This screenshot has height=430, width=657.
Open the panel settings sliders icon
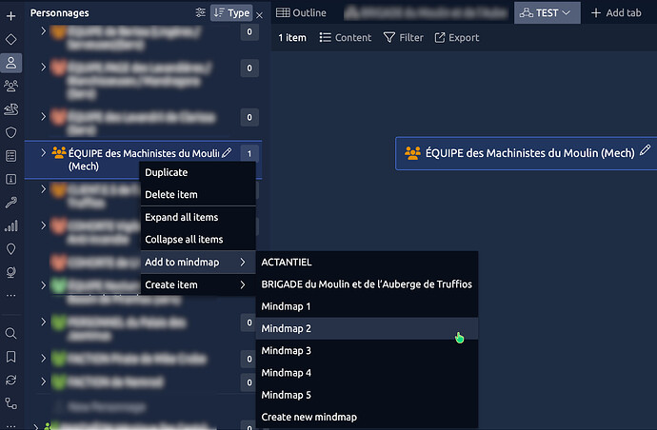pos(200,13)
